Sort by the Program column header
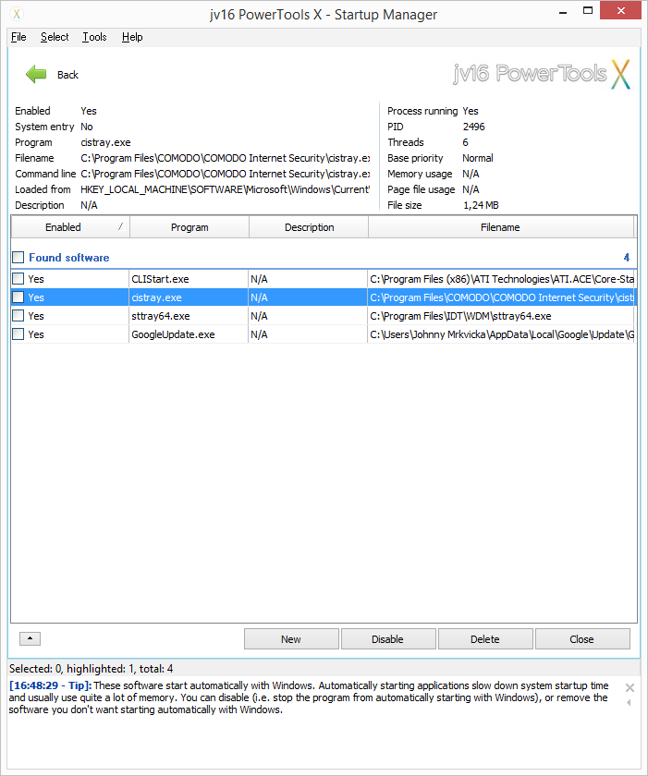Image resolution: width=648 pixels, height=776 pixels. coord(190,227)
